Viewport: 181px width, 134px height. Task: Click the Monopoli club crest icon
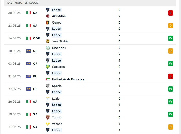tap(48, 48)
